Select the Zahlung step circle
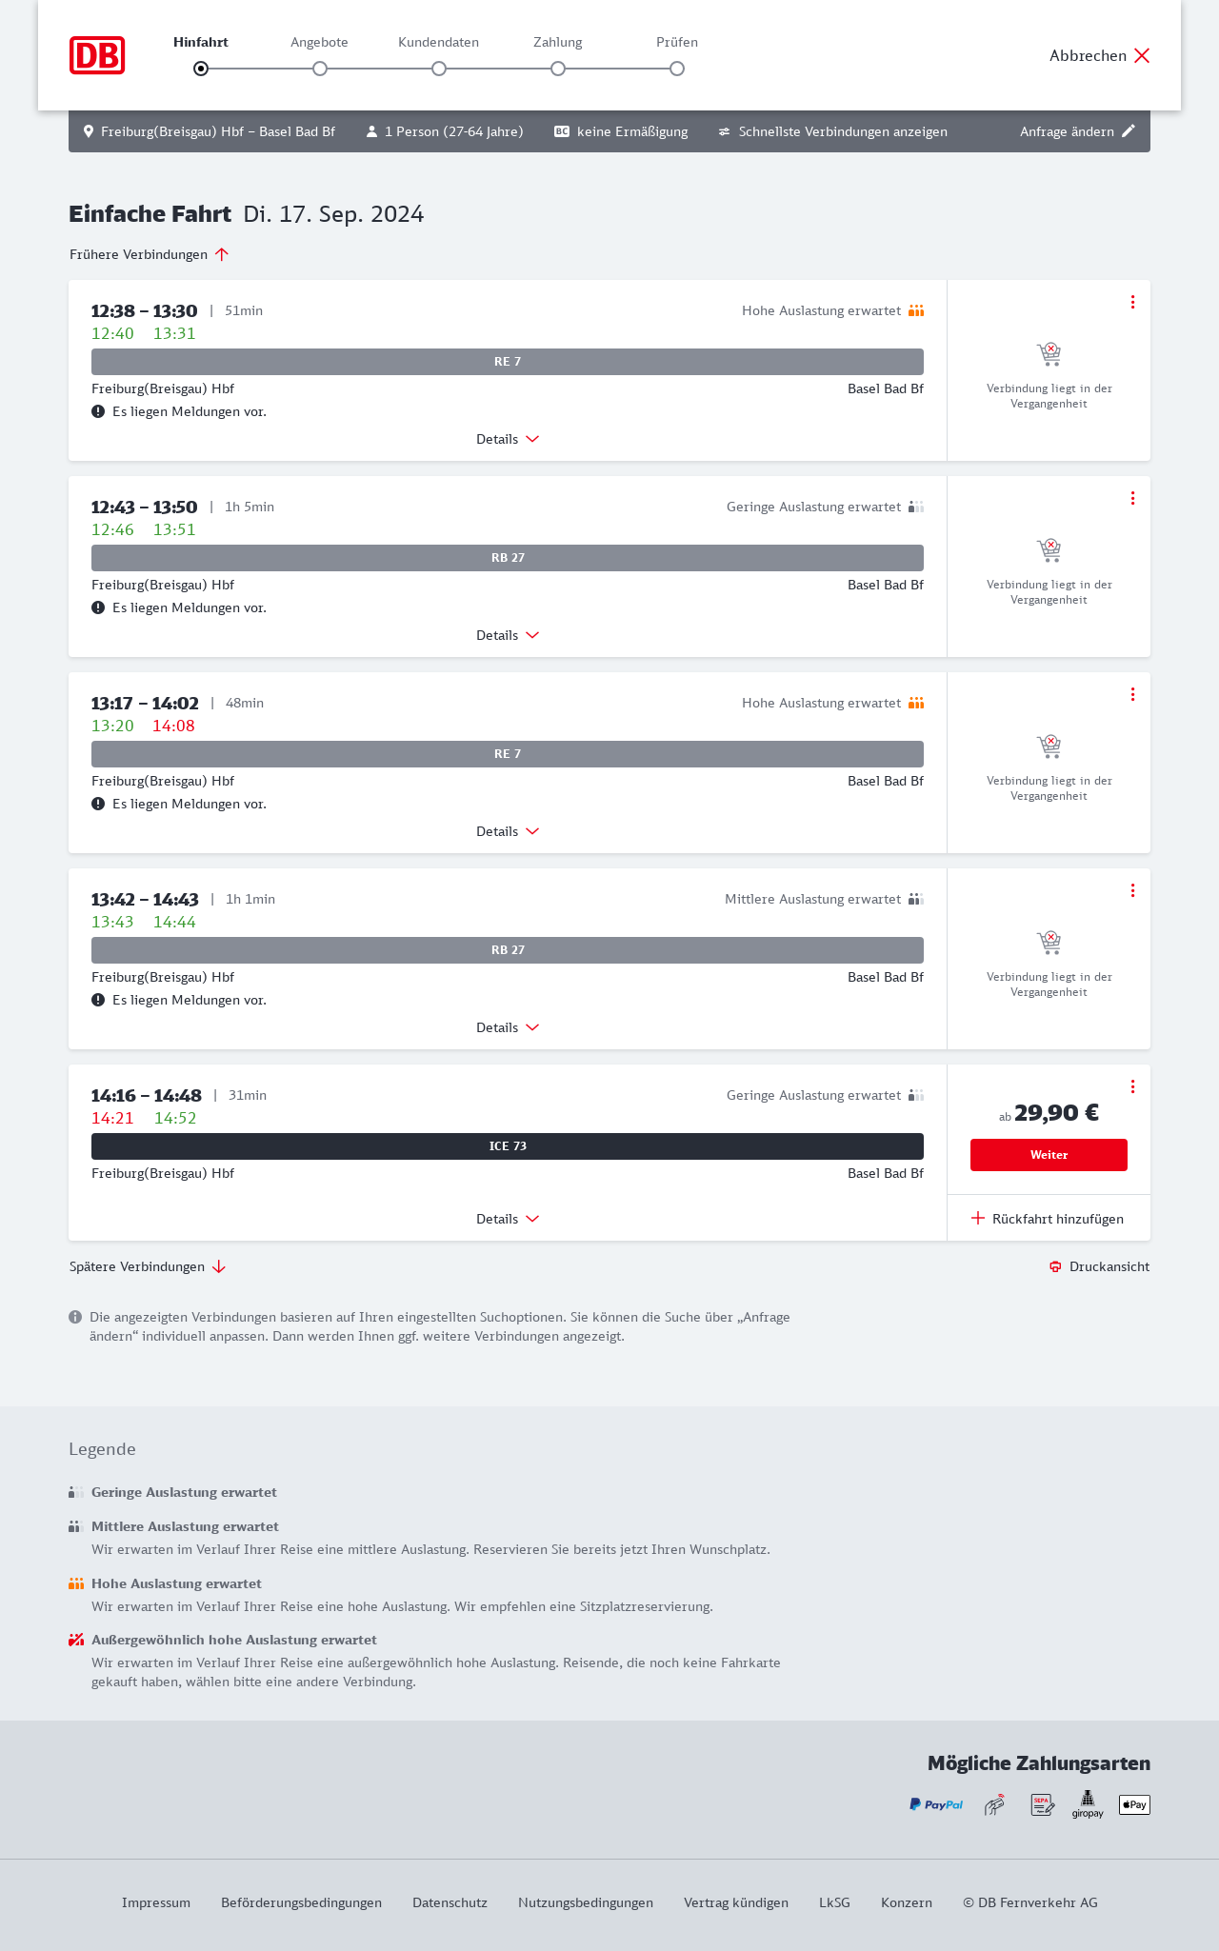Viewport: 1219px width, 1951px height. (x=558, y=69)
